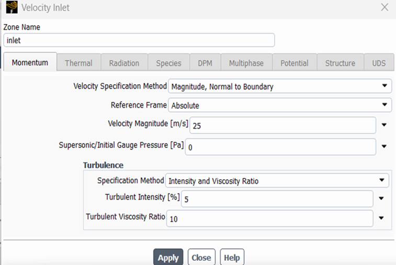Image resolution: width=396 pixels, height=265 pixels.
Task: Open the Radiation tab
Action: [124, 63]
